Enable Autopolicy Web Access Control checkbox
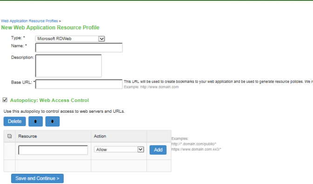The width and height of the screenshot is (313, 184). pos(5,100)
